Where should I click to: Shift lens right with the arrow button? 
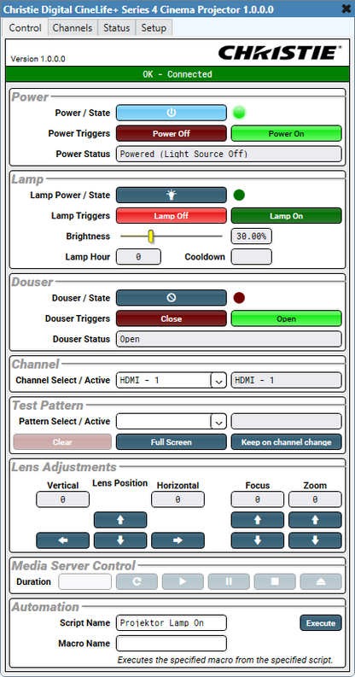[x=177, y=540]
